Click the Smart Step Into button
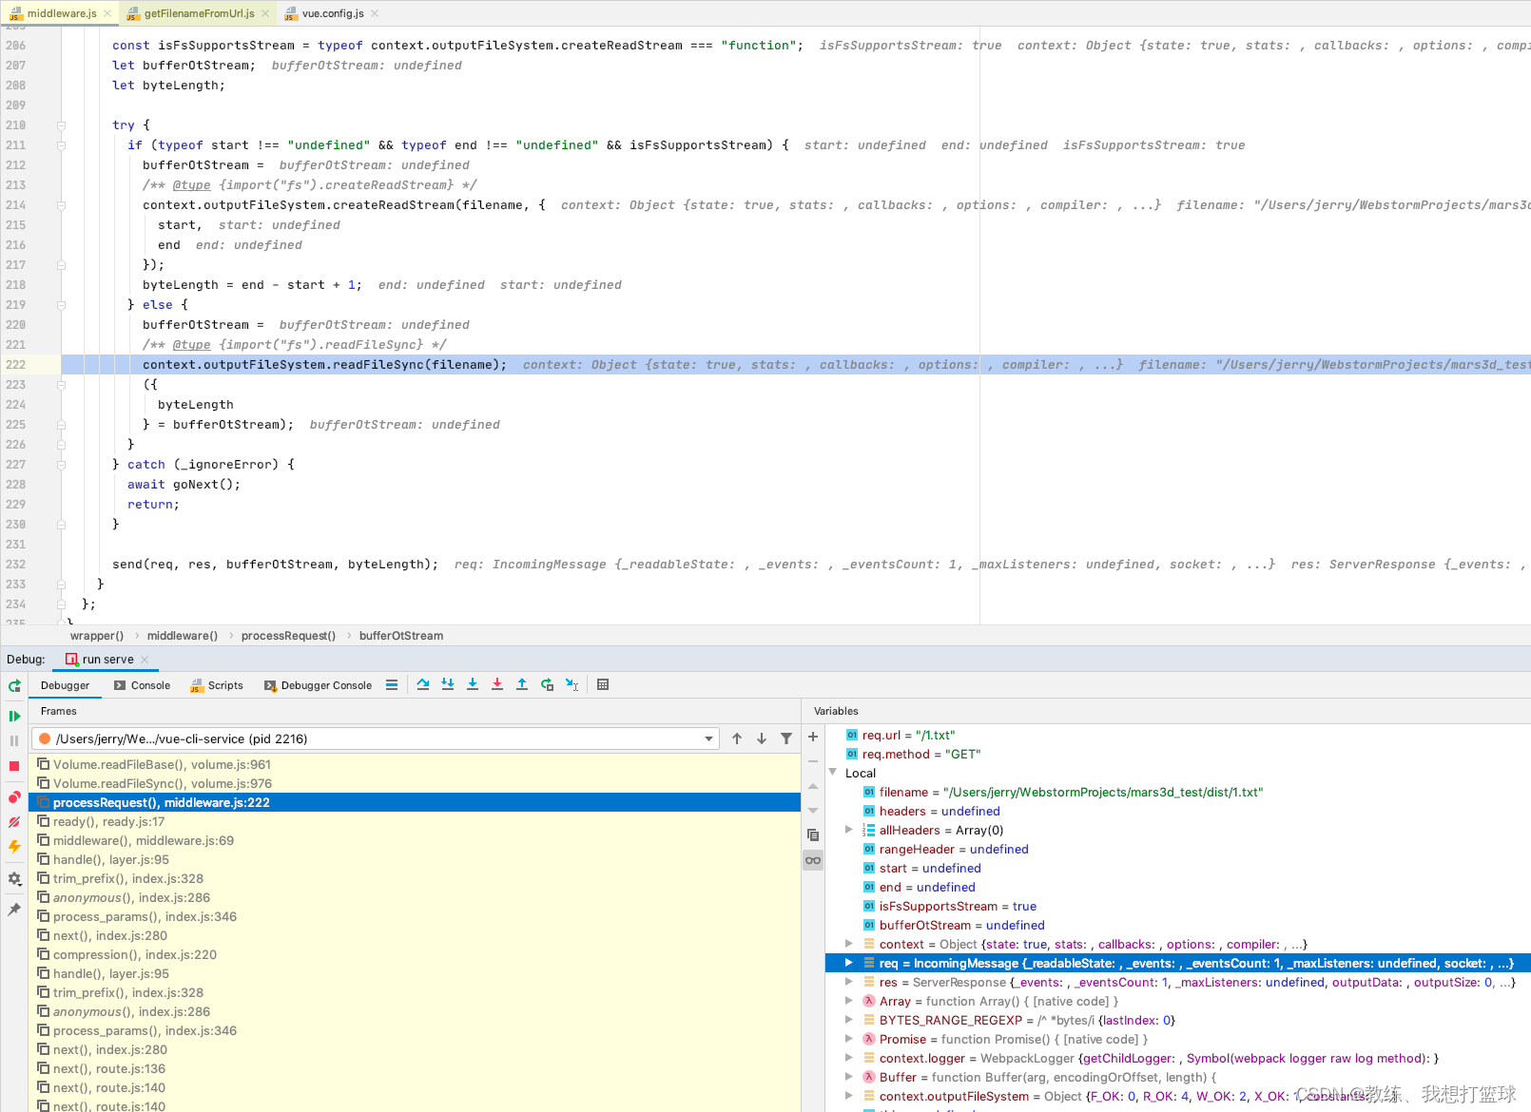The height and width of the screenshot is (1112, 1531). click(x=448, y=684)
